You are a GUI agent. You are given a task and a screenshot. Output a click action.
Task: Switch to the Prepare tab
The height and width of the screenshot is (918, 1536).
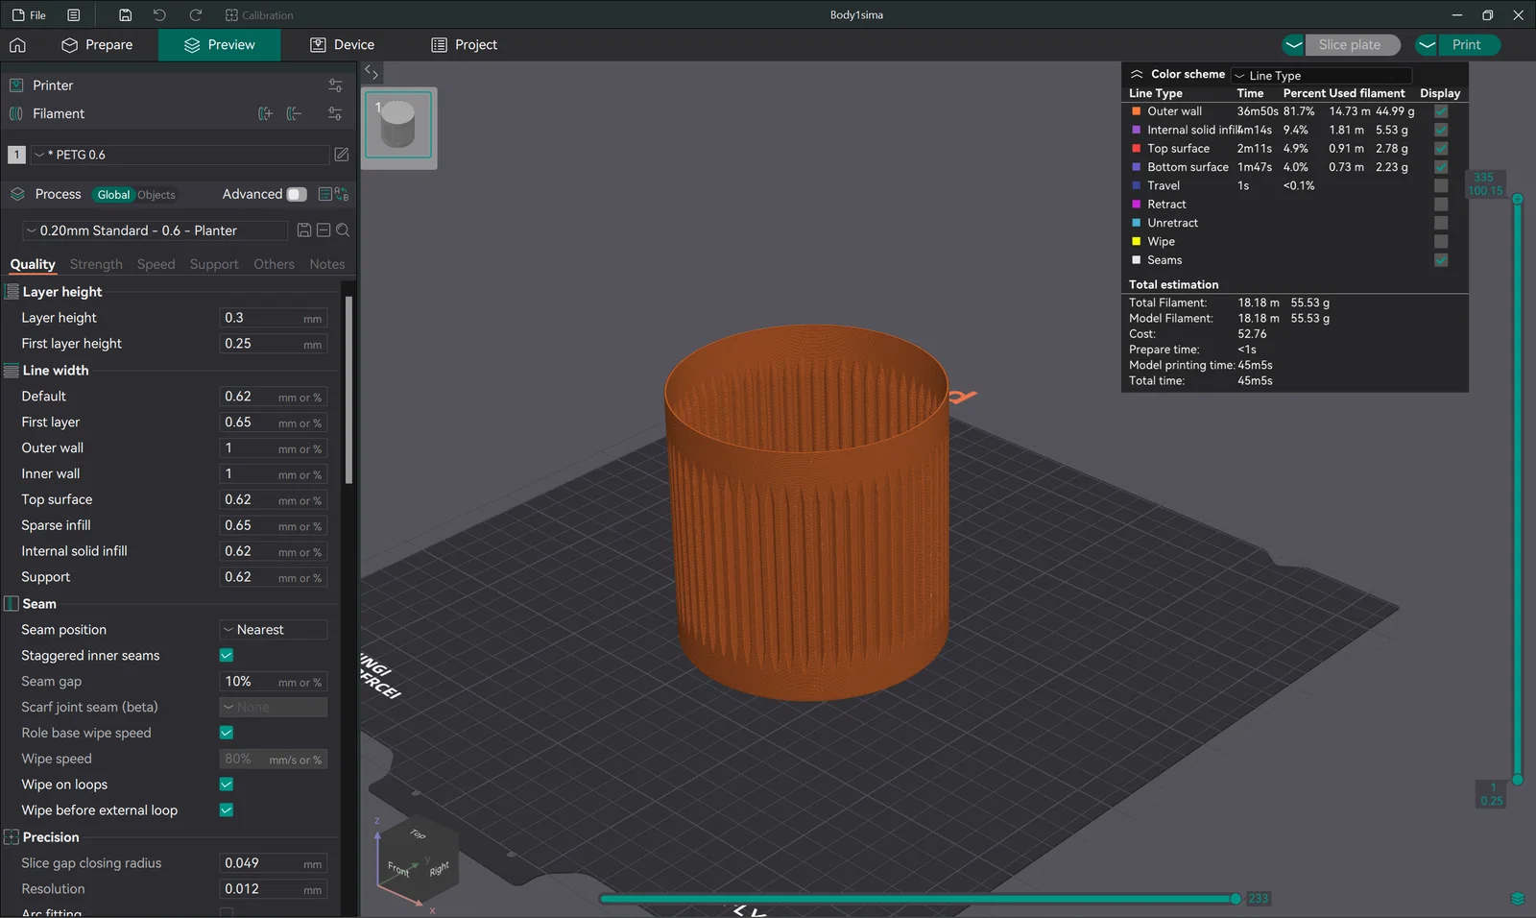(97, 45)
